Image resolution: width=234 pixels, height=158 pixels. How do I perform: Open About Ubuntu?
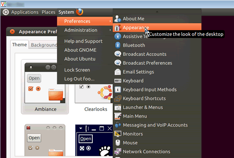coord(85,59)
